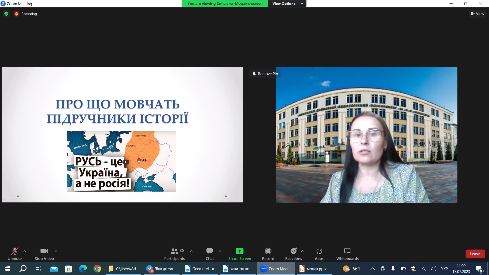This screenshot has height=275, width=489.
Task: Expand video options arrow next to Stop Video
Action: click(x=56, y=251)
